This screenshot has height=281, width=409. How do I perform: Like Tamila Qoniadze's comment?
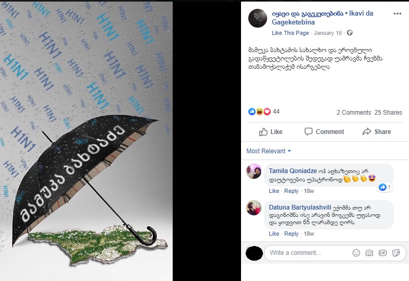pos(273,191)
